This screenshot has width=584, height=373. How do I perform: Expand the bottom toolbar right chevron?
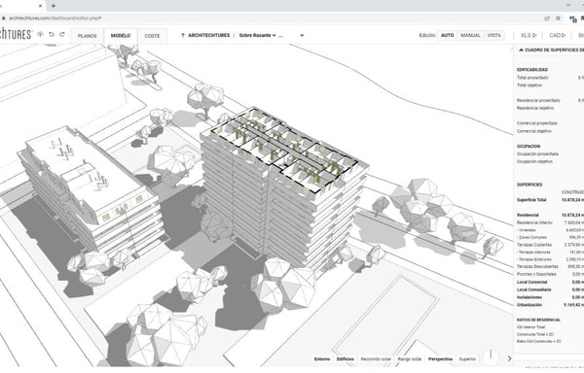[x=509, y=358]
